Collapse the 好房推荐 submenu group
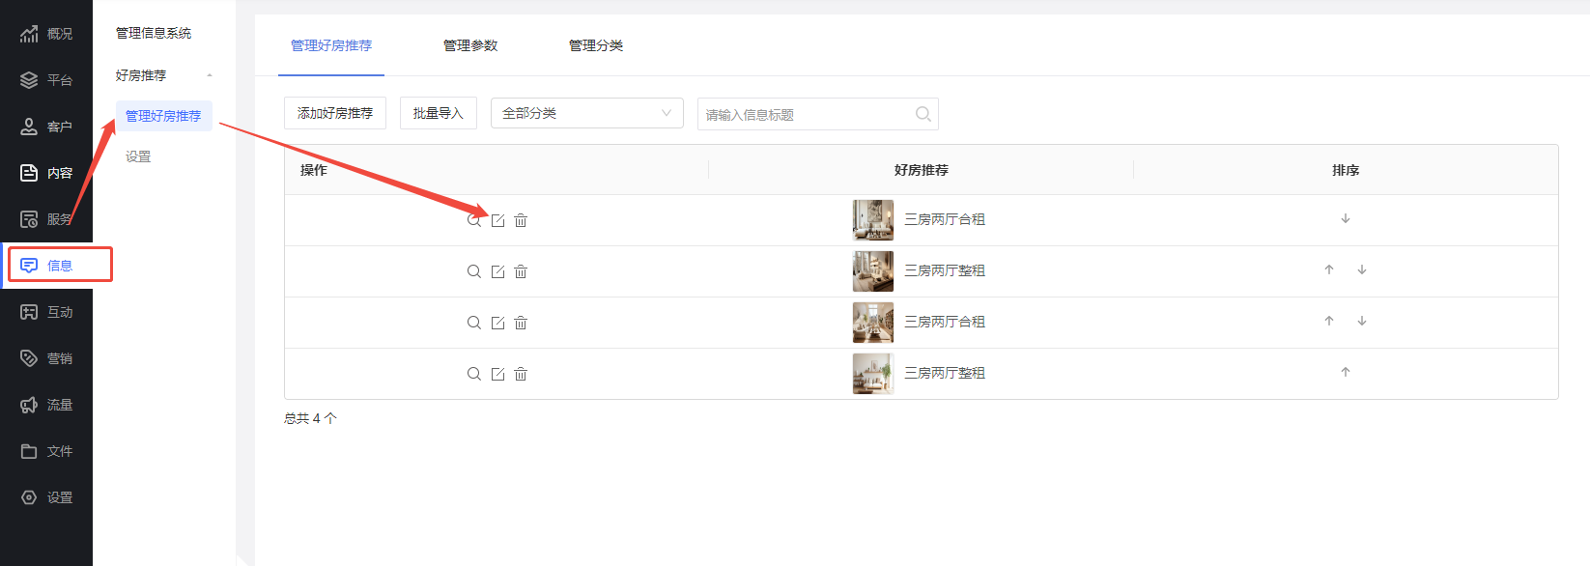The width and height of the screenshot is (1590, 566). pos(164,75)
